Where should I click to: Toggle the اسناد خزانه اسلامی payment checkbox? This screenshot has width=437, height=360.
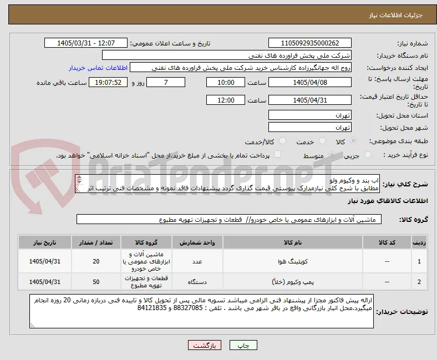click(278, 154)
